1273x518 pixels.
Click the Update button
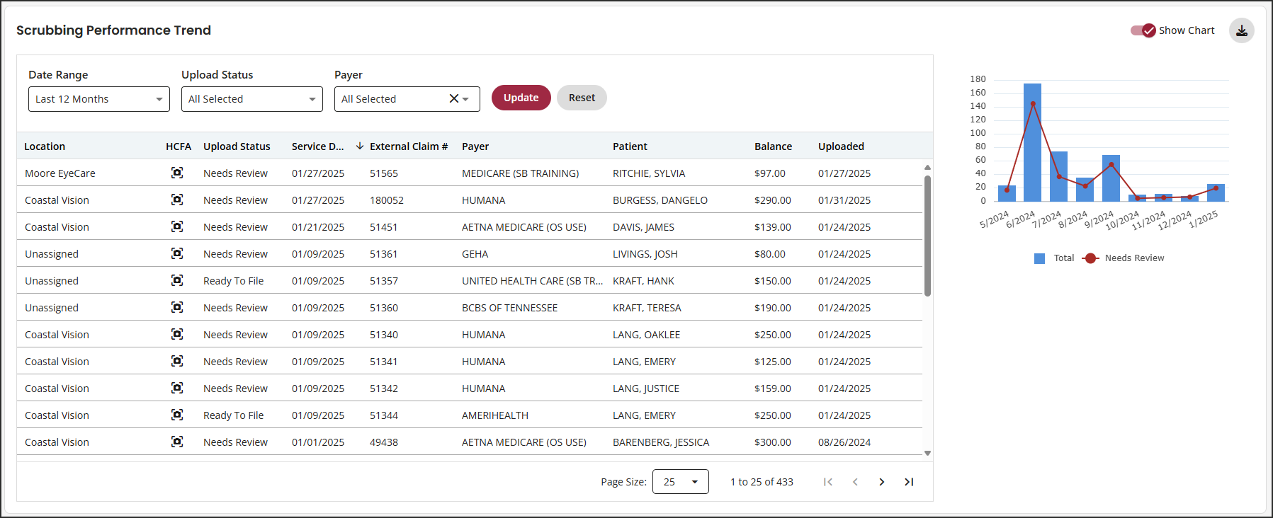[x=521, y=98]
